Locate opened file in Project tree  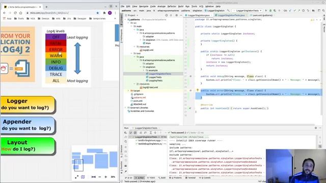click(x=167, y=15)
